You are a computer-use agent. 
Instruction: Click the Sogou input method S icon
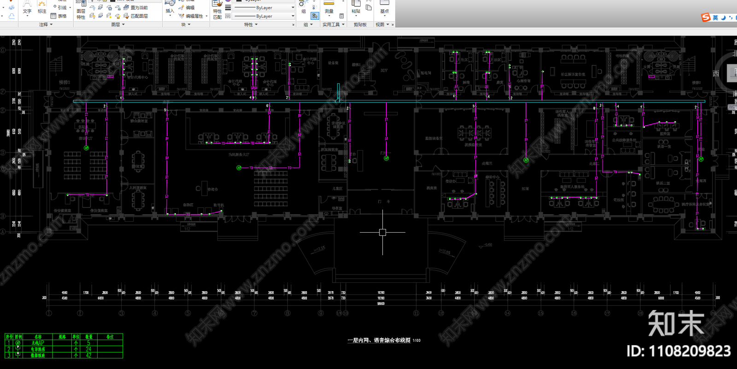[x=706, y=18]
